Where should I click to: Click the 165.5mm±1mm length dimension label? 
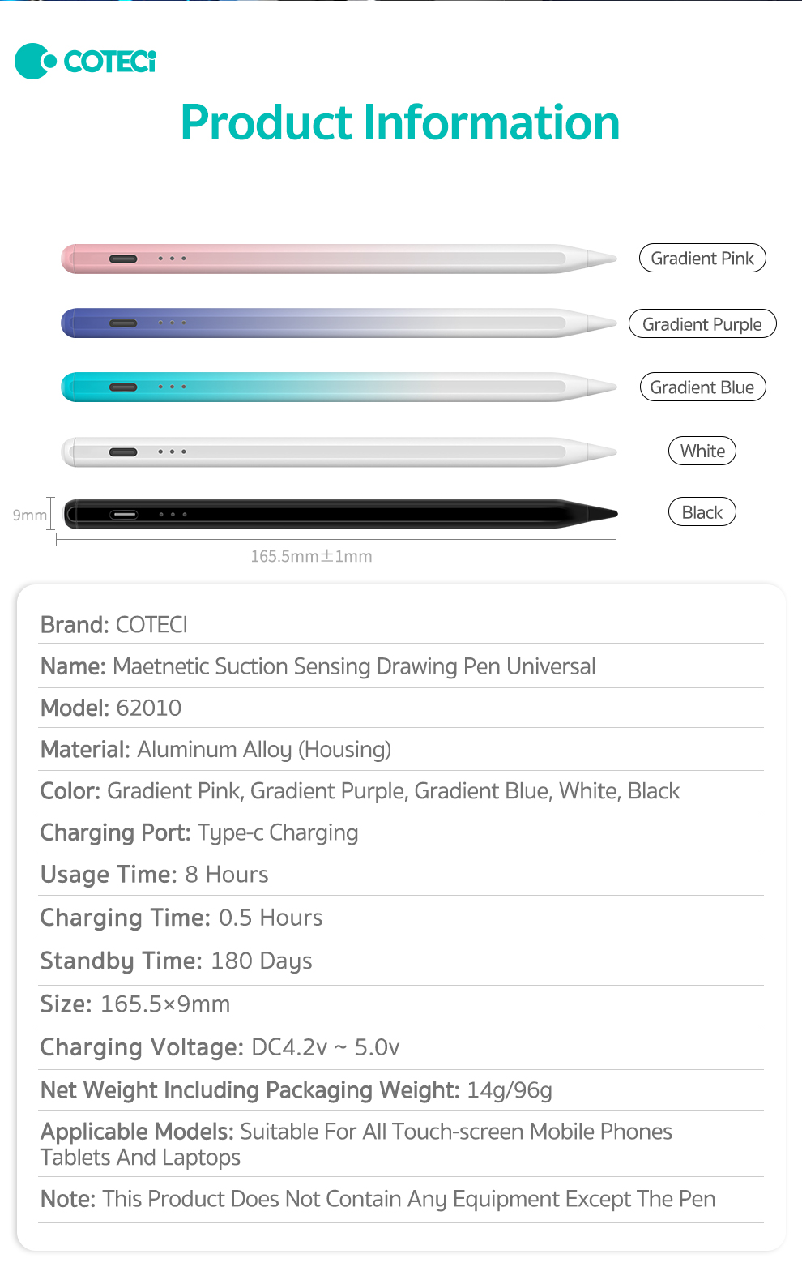coord(311,556)
